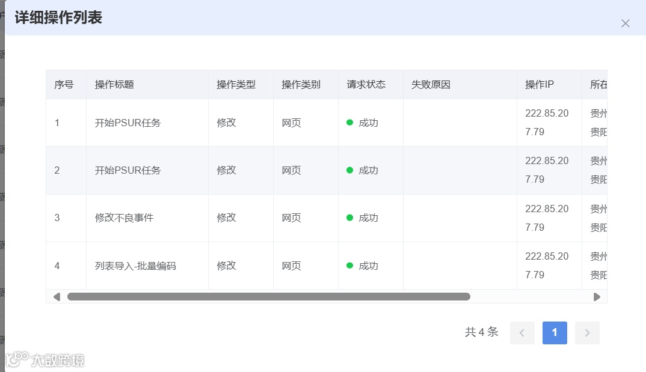Click the first 开始PSUR任务 row title
Image resolution: width=646 pixels, height=372 pixels.
click(x=128, y=123)
